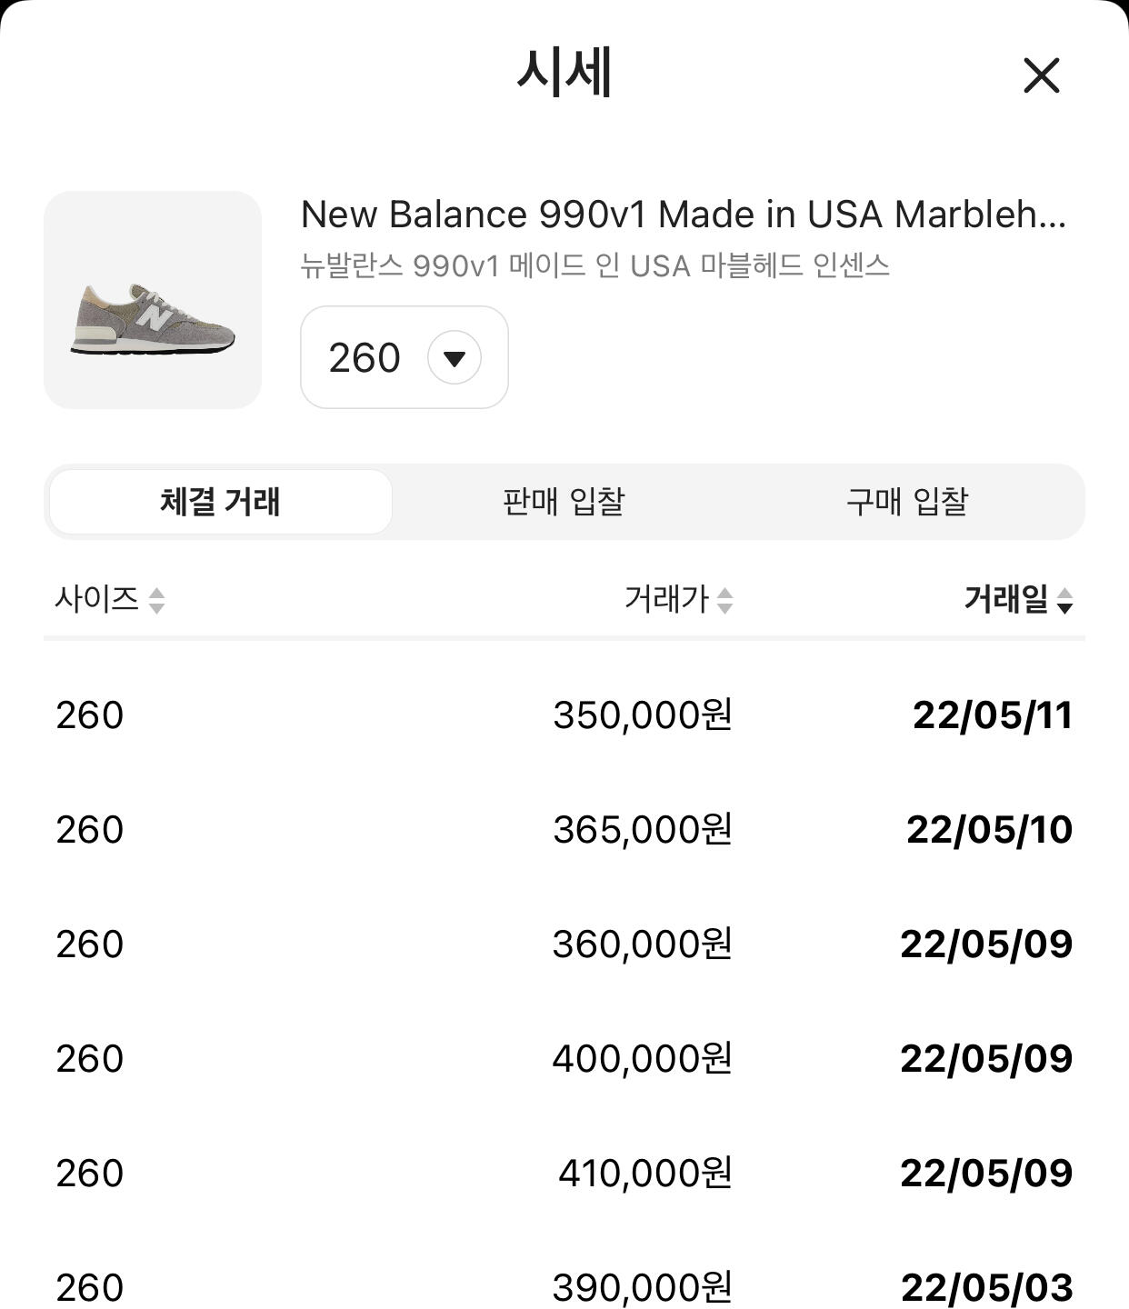Image resolution: width=1129 pixels, height=1309 pixels.
Task: Switch to the 판매 입찰 tab
Action: 564,502
